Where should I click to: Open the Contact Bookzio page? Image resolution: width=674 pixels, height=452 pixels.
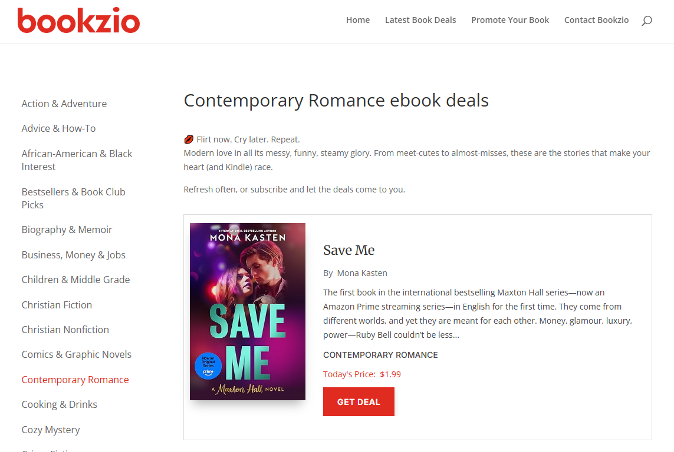click(x=596, y=20)
